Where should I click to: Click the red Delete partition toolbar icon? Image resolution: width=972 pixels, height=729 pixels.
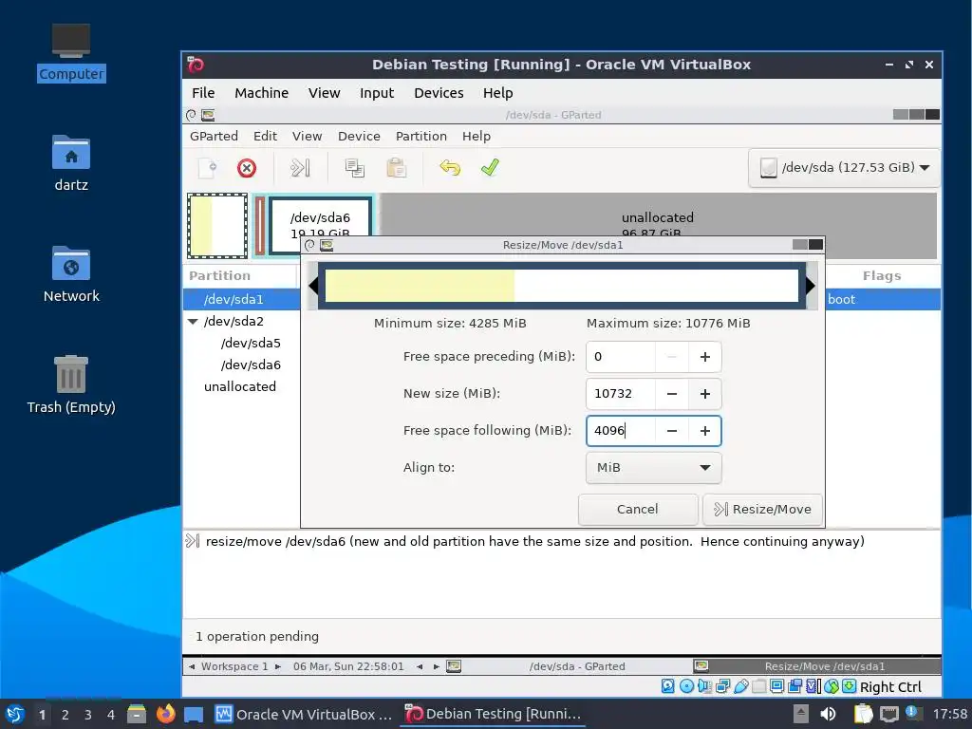click(x=247, y=168)
